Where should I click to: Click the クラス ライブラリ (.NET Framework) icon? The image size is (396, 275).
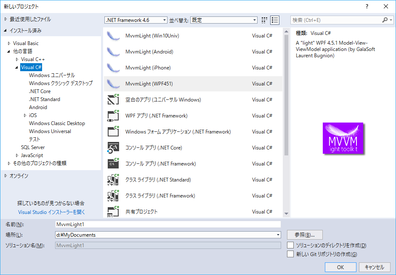(x=113, y=196)
